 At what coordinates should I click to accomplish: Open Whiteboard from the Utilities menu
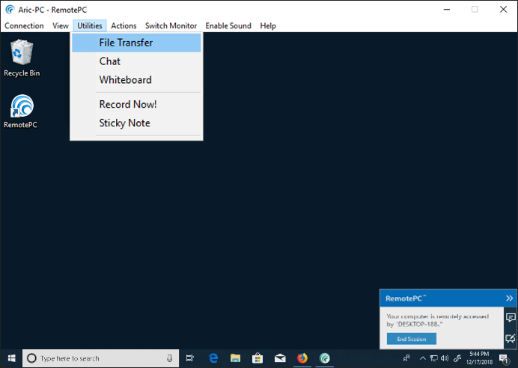point(136,79)
